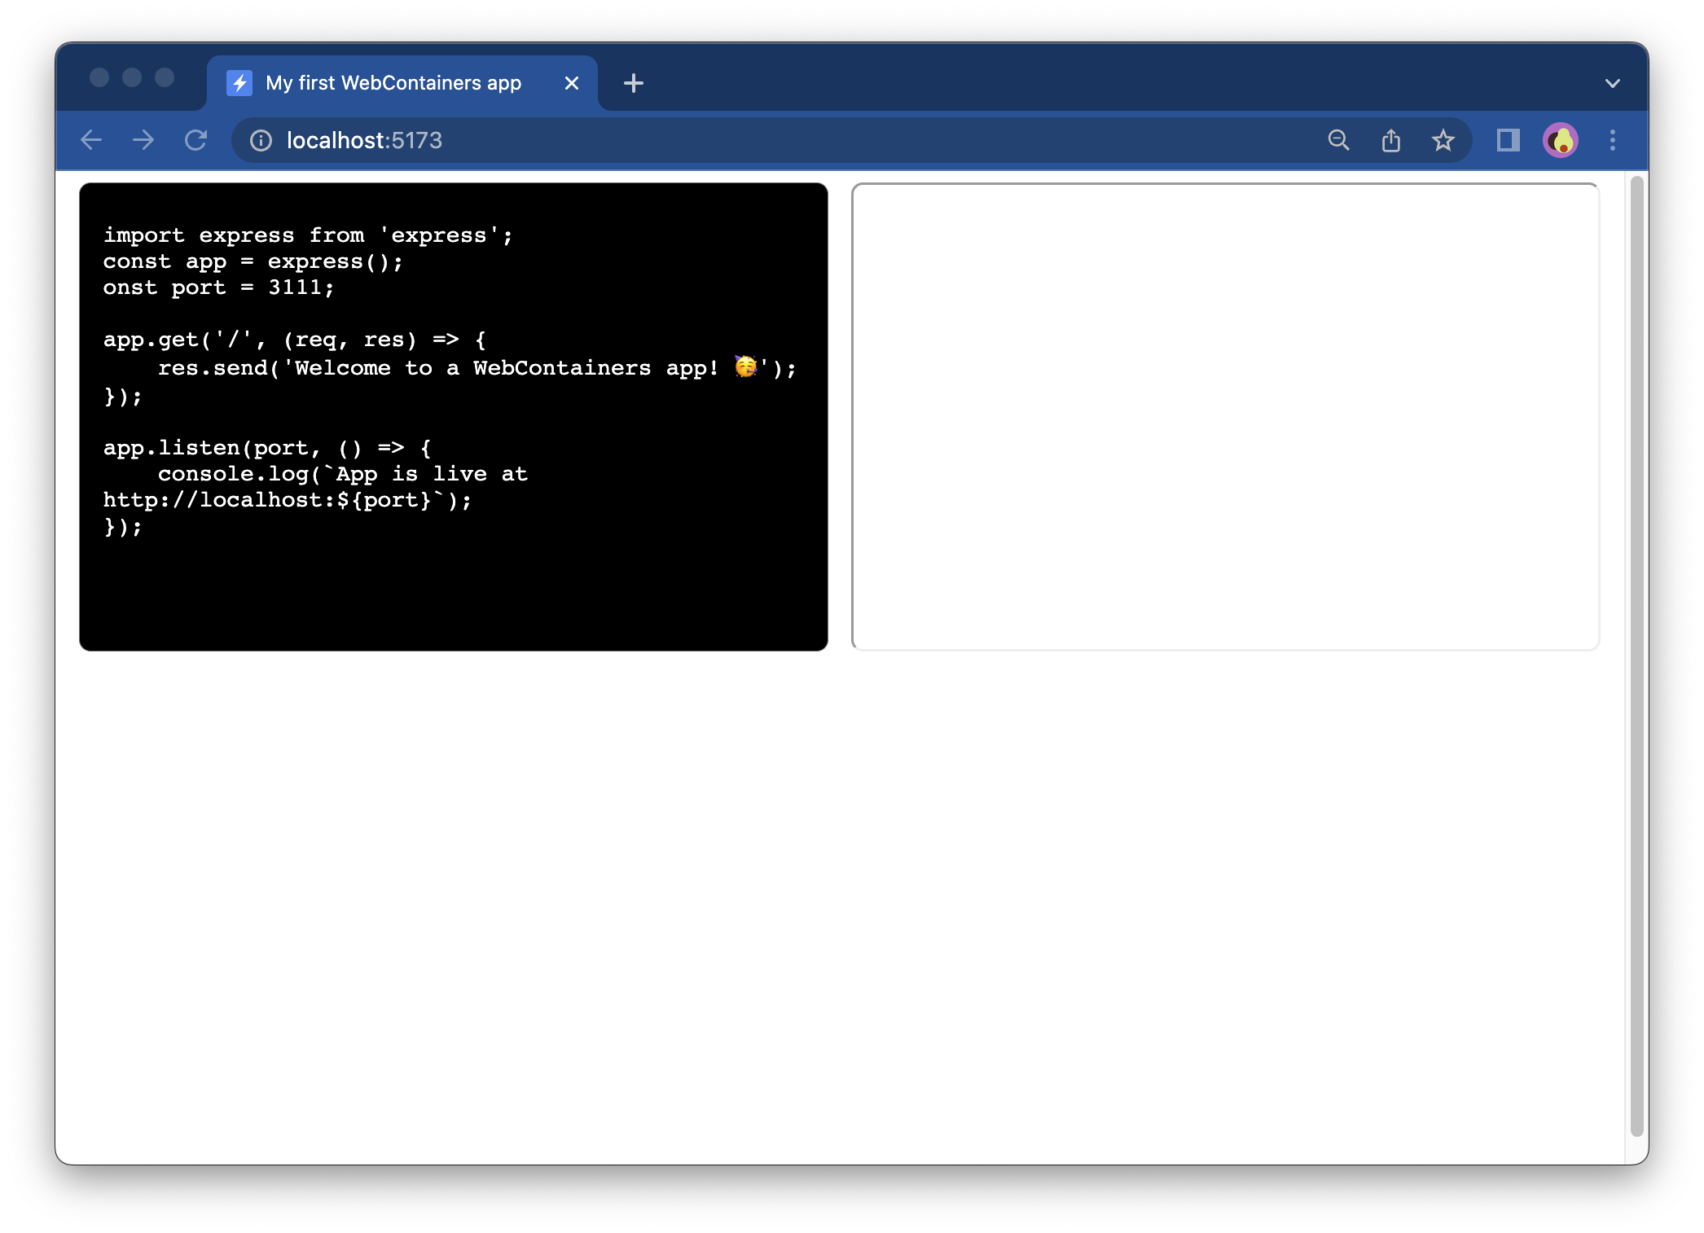Bookmark the page with the star icon
1704x1233 pixels.
[x=1443, y=140]
